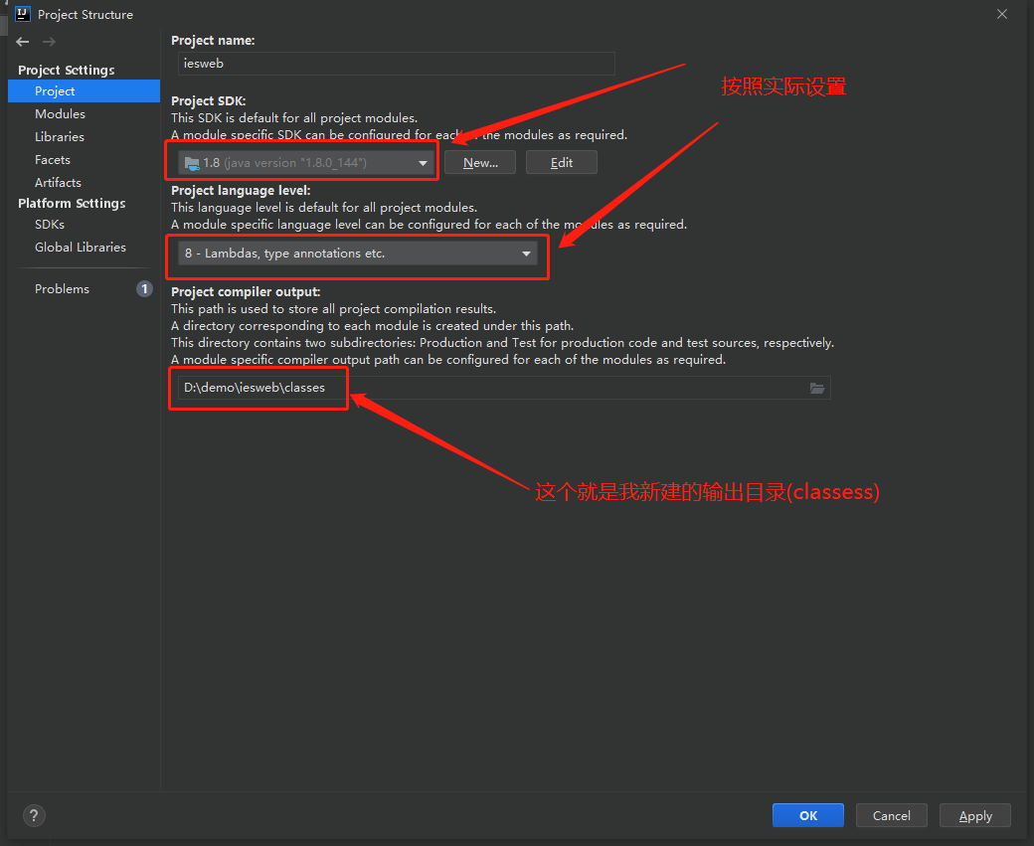Click the Project name: label
Viewport: 1034px width, 846px height.
coord(213,40)
